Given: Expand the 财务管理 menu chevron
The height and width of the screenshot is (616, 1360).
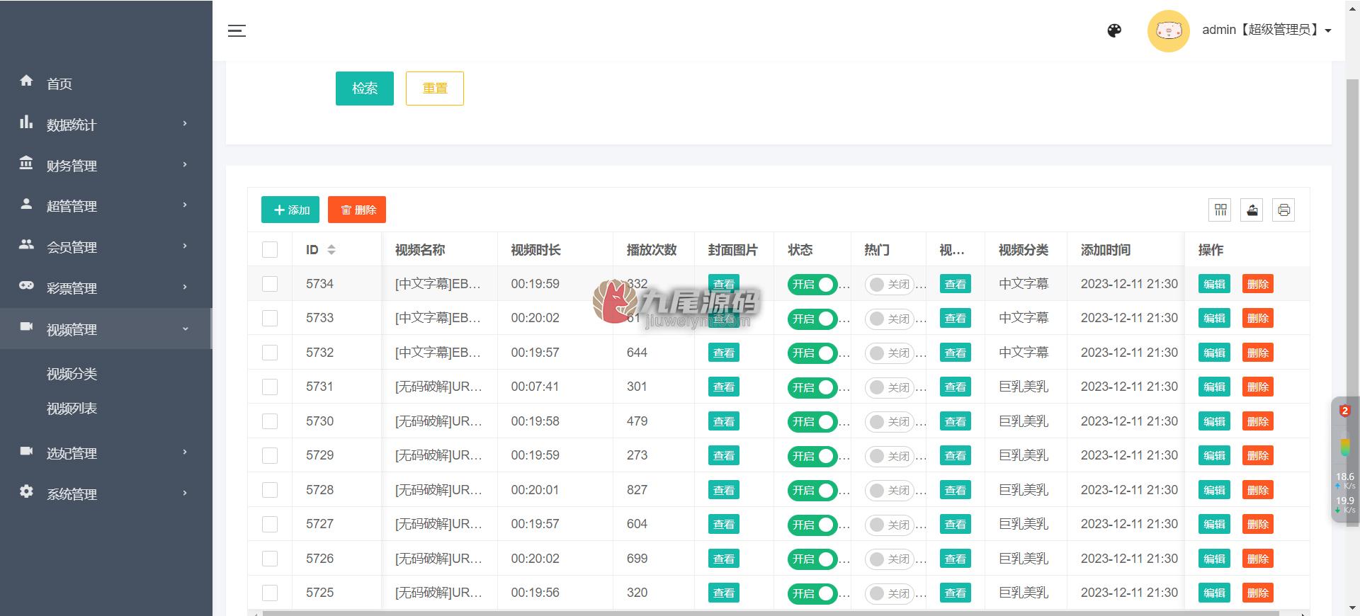Looking at the screenshot, I should tap(185, 164).
